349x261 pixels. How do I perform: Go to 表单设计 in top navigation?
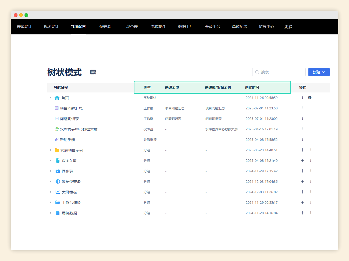tap(24, 27)
